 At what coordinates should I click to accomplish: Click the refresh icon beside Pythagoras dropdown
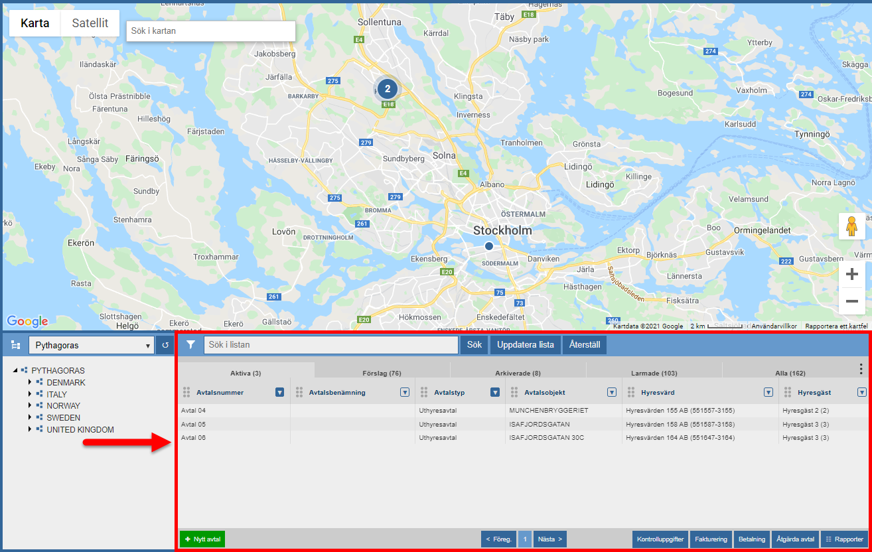click(165, 346)
